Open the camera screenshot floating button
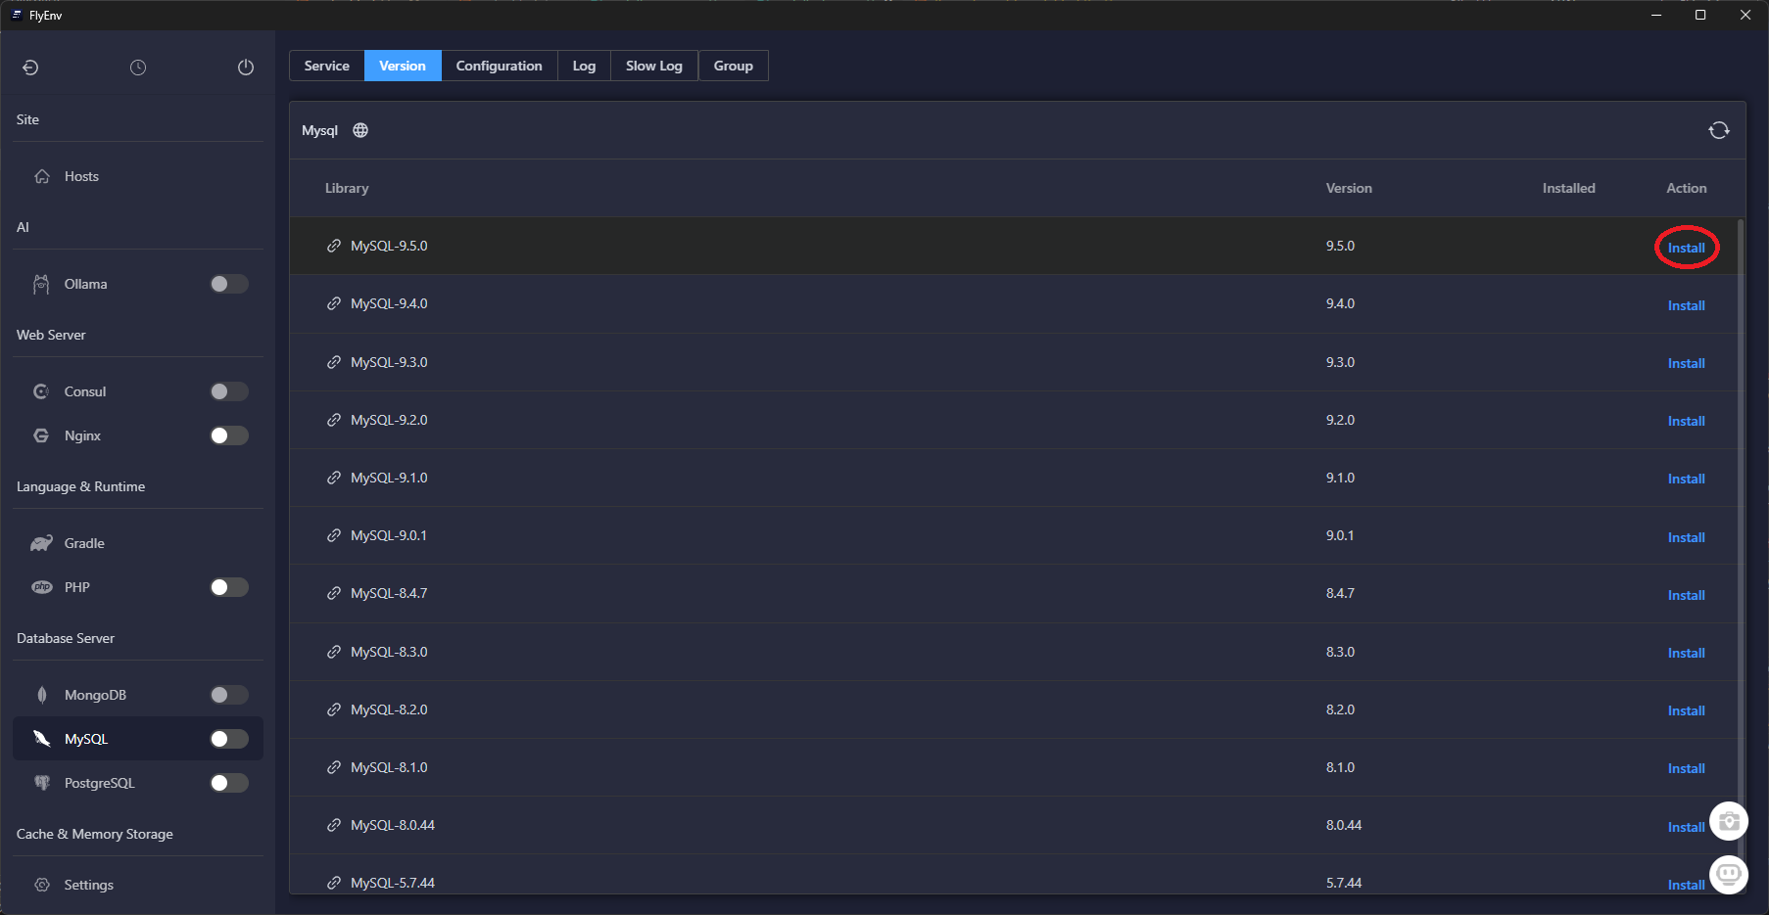This screenshot has height=915, width=1769. [x=1729, y=821]
